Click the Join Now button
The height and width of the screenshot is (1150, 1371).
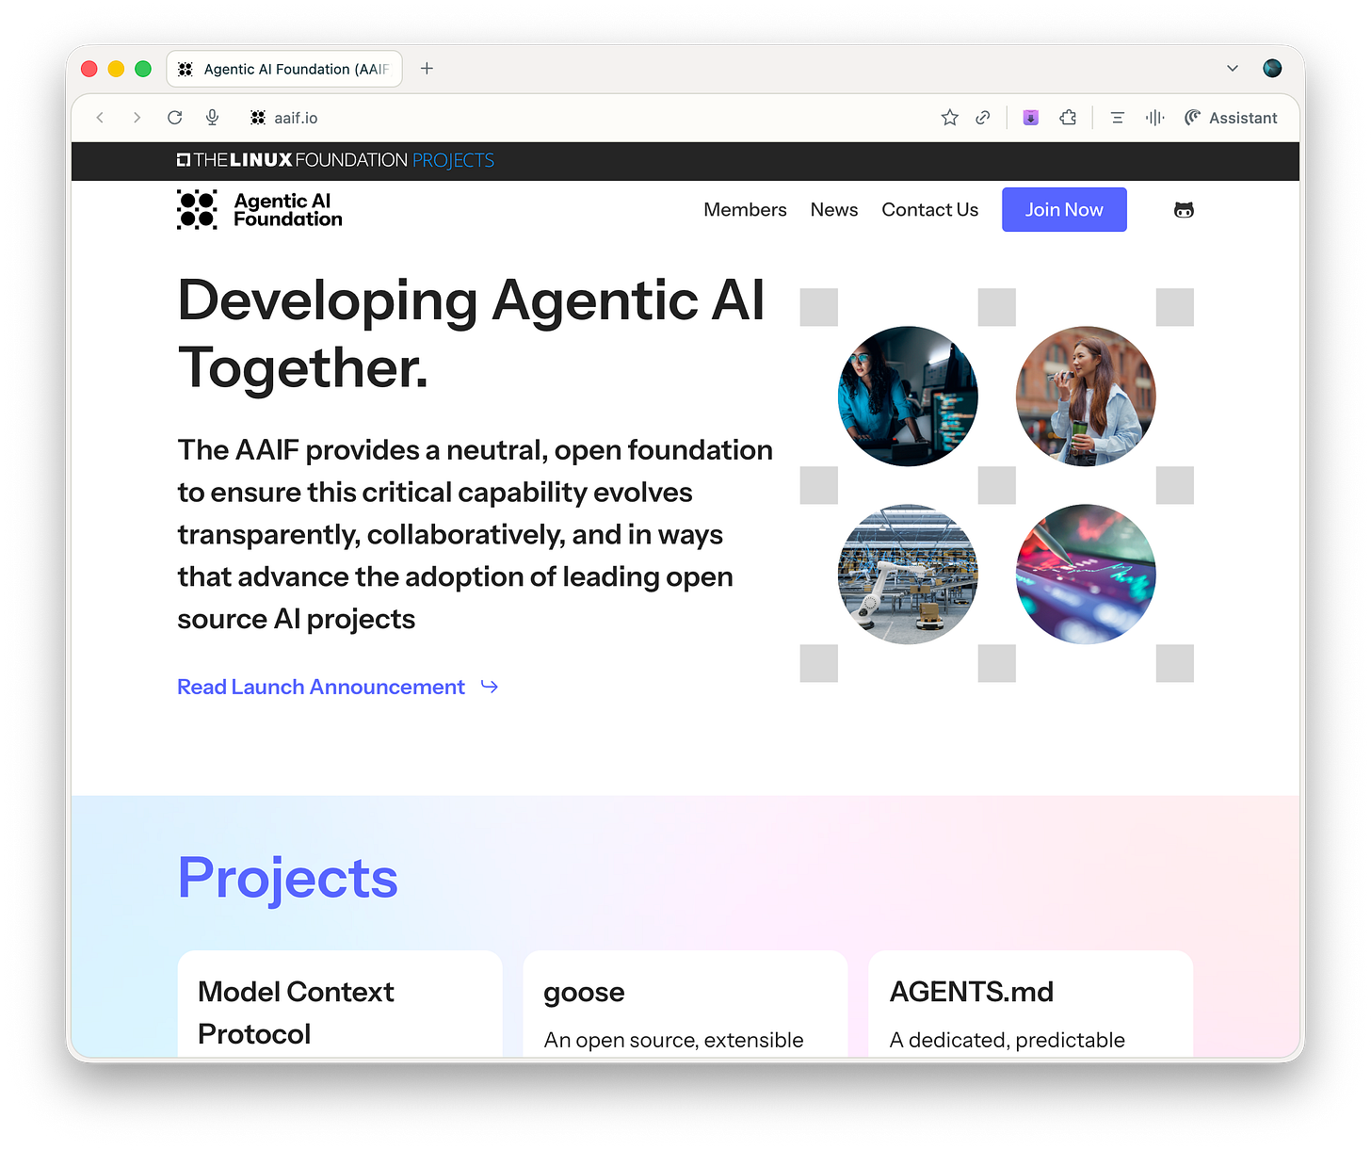point(1064,210)
